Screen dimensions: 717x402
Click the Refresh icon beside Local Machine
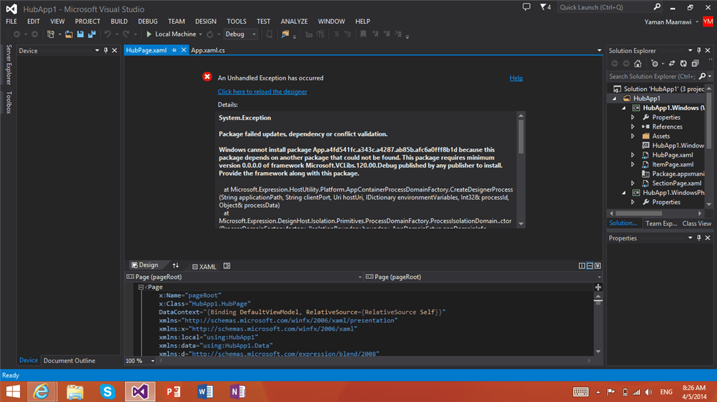(x=210, y=34)
